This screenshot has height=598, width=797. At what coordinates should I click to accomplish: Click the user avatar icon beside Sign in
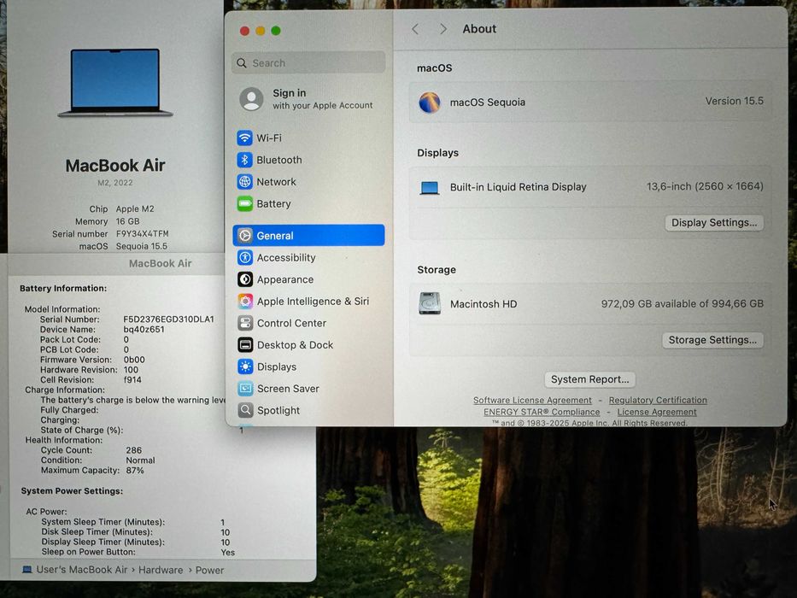(251, 98)
